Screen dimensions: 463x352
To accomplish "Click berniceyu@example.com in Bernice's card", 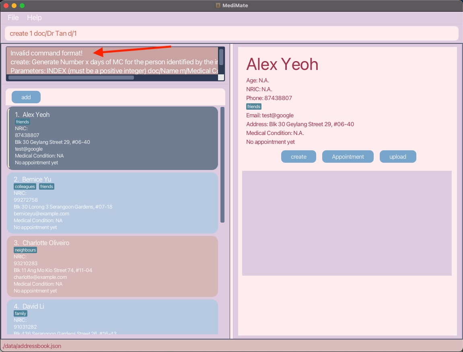I will click(41, 214).
